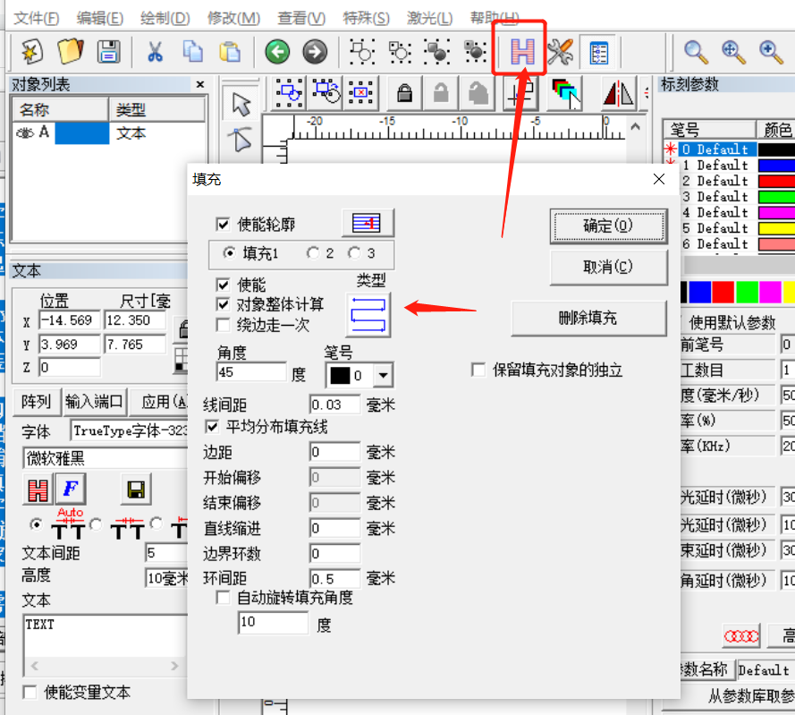Click contour priority icon beside 使能轮廓
The height and width of the screenshot is (715, 795).
pos(368,222)
